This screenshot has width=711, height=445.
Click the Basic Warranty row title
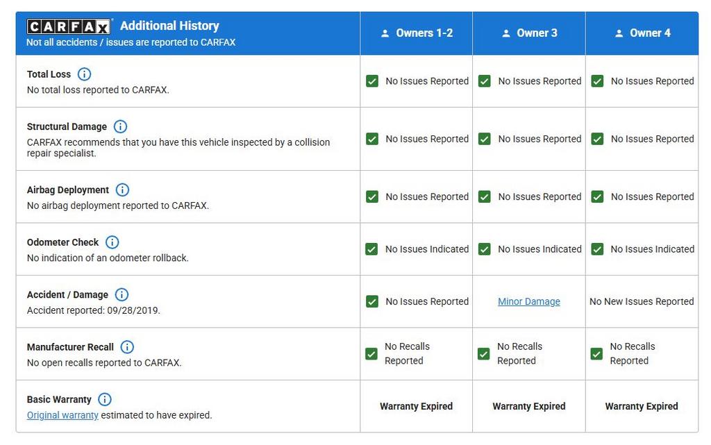[x=59, y=399]
